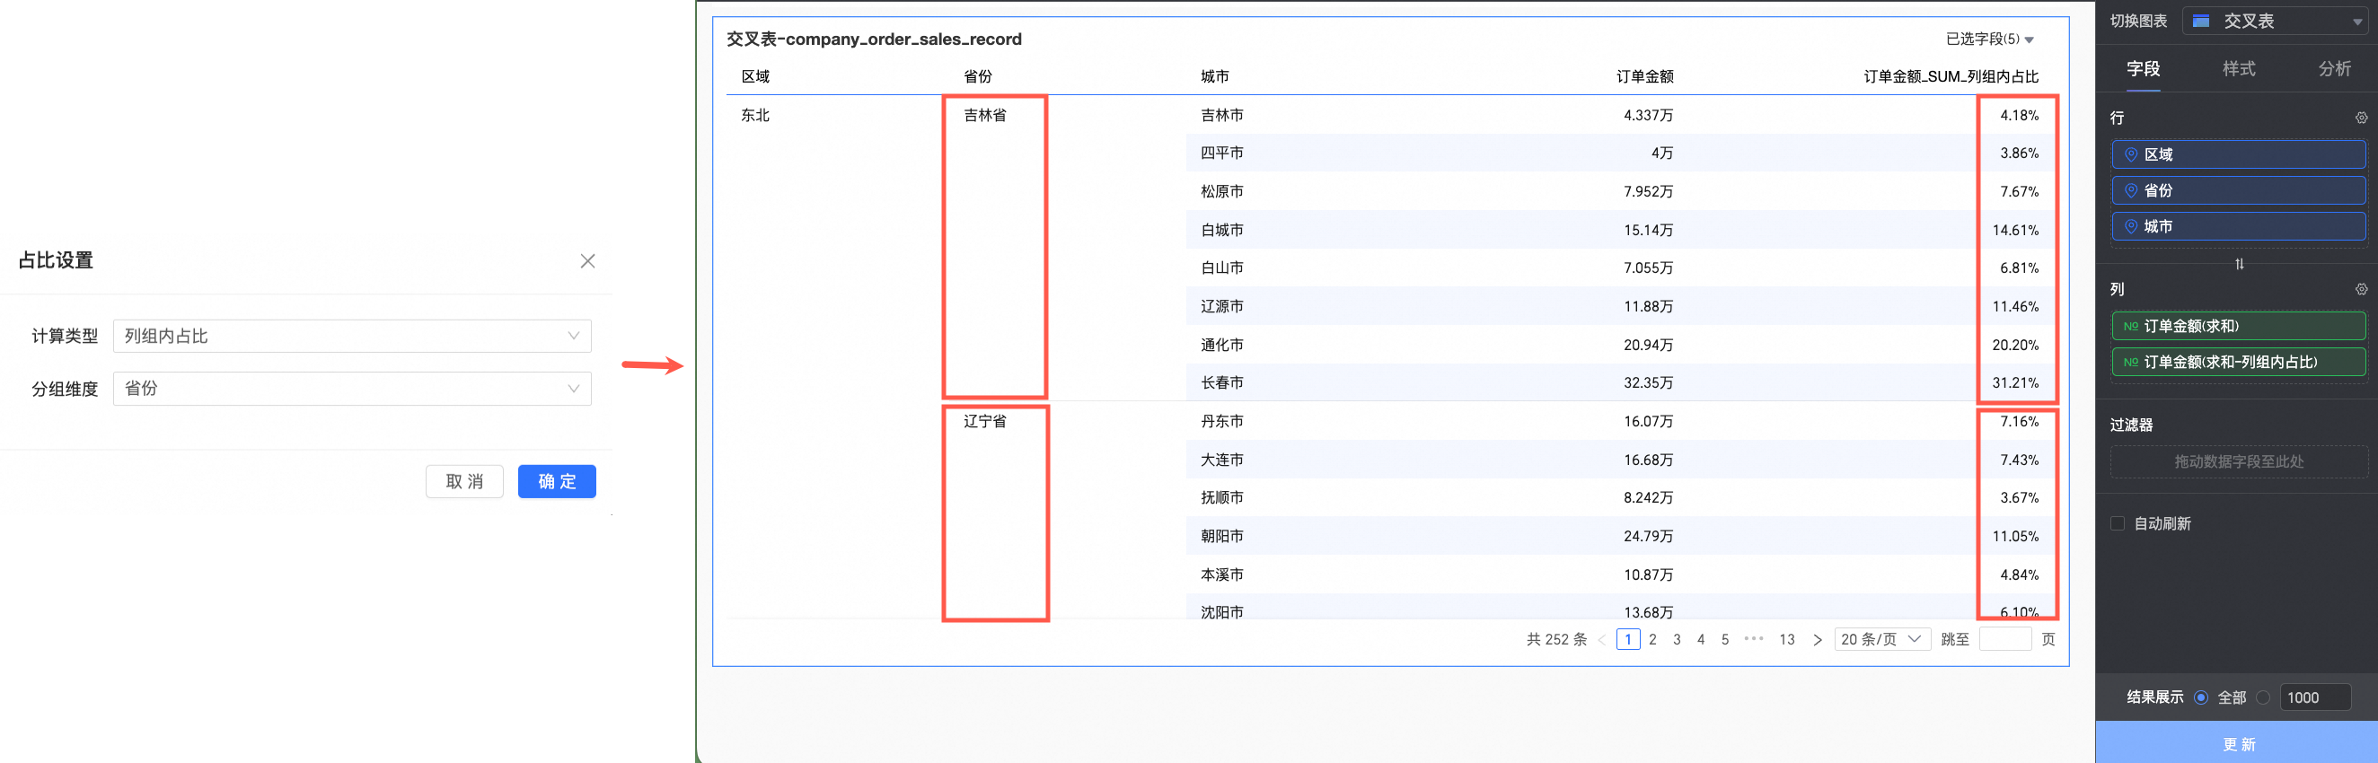This screenshot has width=2378, height=763.
Task: Select the 长春市 city cell
Action: [x=1221, y=383]
